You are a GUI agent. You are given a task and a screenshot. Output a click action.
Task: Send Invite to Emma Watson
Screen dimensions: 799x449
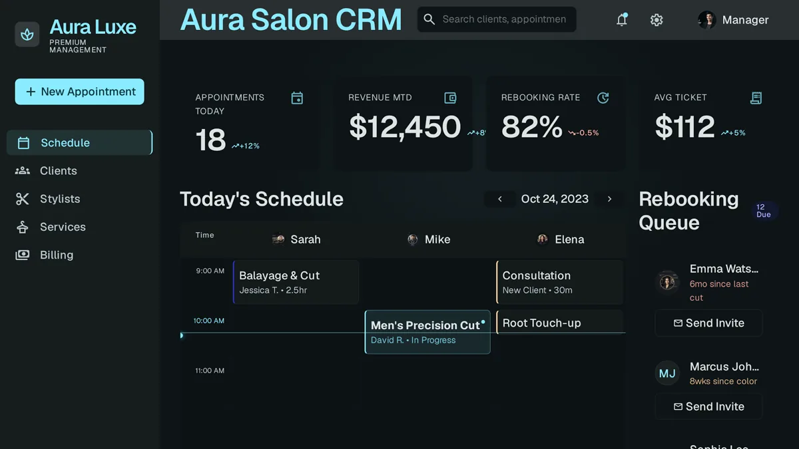708,323
